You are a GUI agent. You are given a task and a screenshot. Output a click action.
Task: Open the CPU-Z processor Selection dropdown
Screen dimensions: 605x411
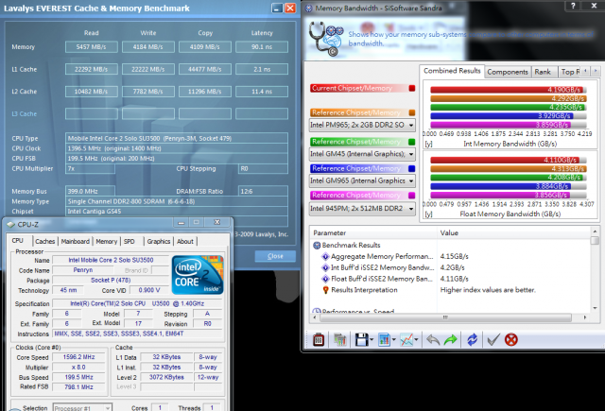pos(108,408)
